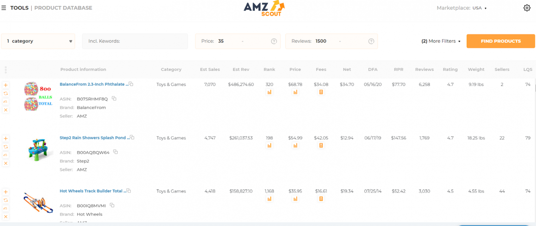Sort by Net column header
The height and width of the screenshot is (226, 536).
[347, 70]
